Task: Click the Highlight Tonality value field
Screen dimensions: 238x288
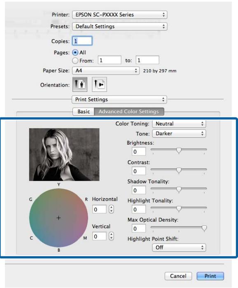Action: [139, 209]
